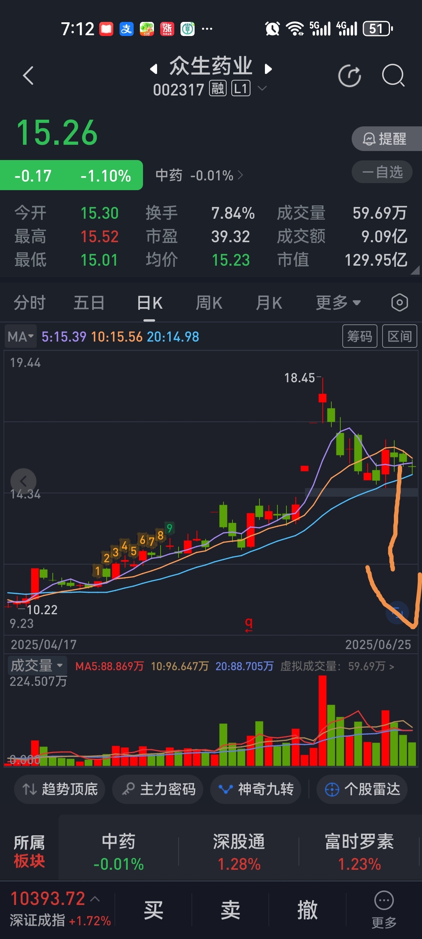Enable 主力密码 indicator
Viewport: 422px width, 939px height.
point(157,789)
